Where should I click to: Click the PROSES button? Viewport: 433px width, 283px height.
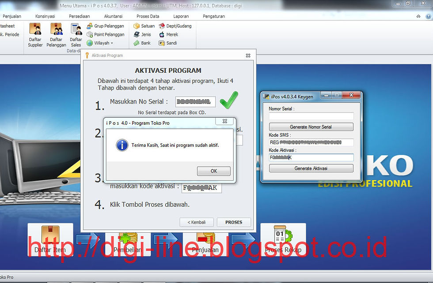pyautogui.click(x=234, y=222)
